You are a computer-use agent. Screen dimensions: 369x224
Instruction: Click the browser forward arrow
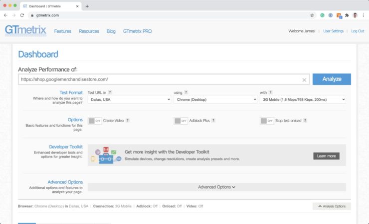coord(14,15)
